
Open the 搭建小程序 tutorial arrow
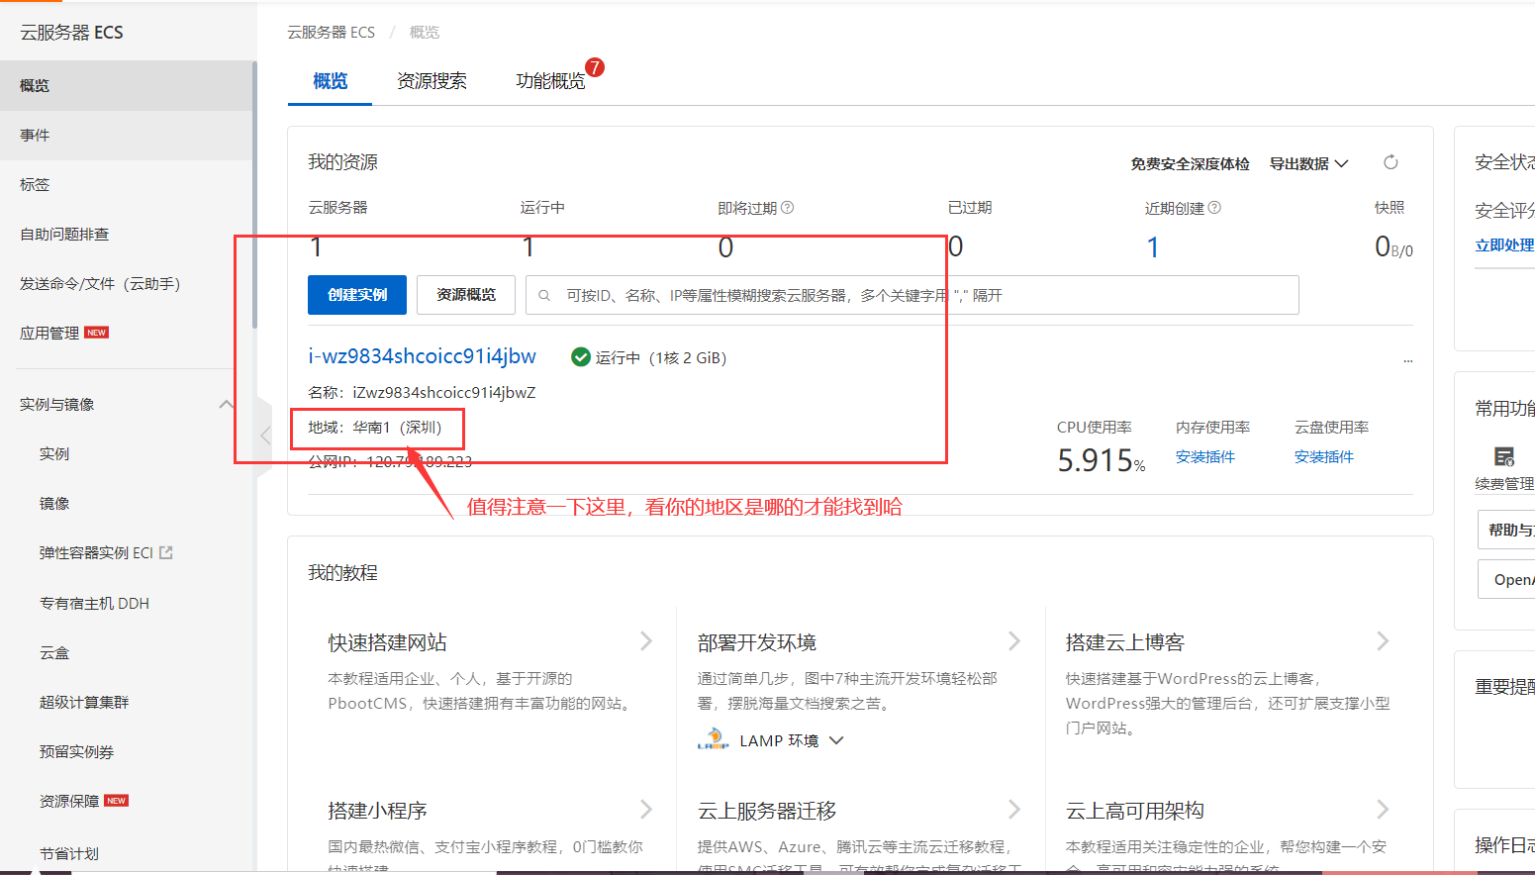[646, 810]
